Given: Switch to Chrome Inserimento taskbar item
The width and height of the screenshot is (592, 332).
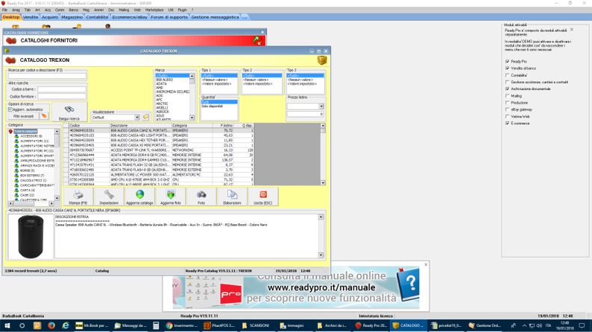Looking at the screenshot, I should 183,325.
